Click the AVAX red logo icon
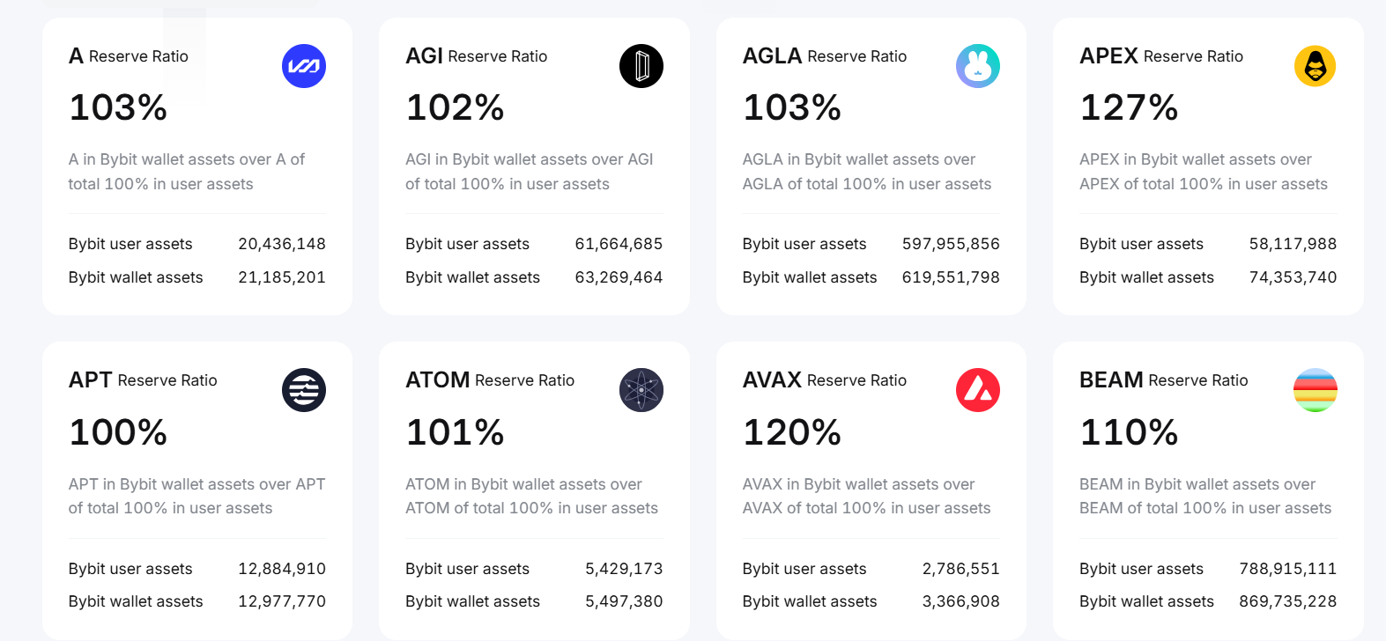 coord(978,390)
